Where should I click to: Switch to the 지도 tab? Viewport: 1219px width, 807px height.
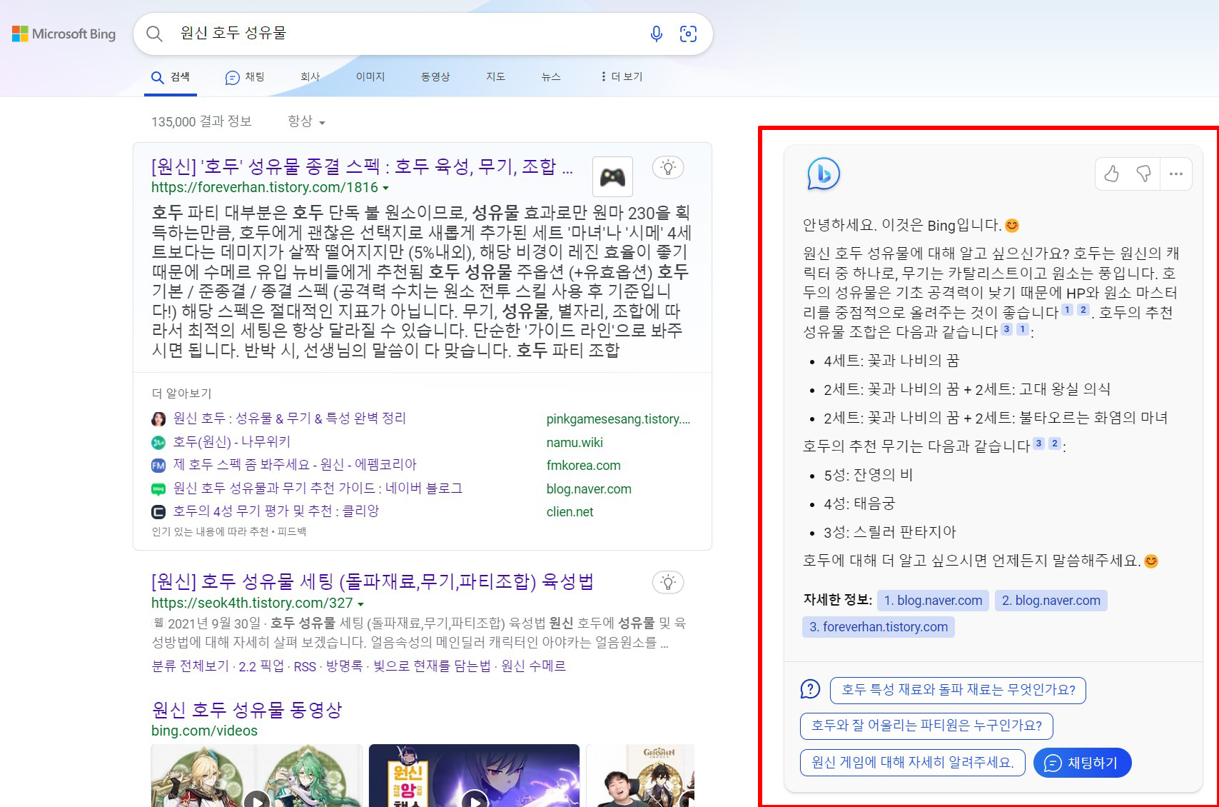coord(495,76)
